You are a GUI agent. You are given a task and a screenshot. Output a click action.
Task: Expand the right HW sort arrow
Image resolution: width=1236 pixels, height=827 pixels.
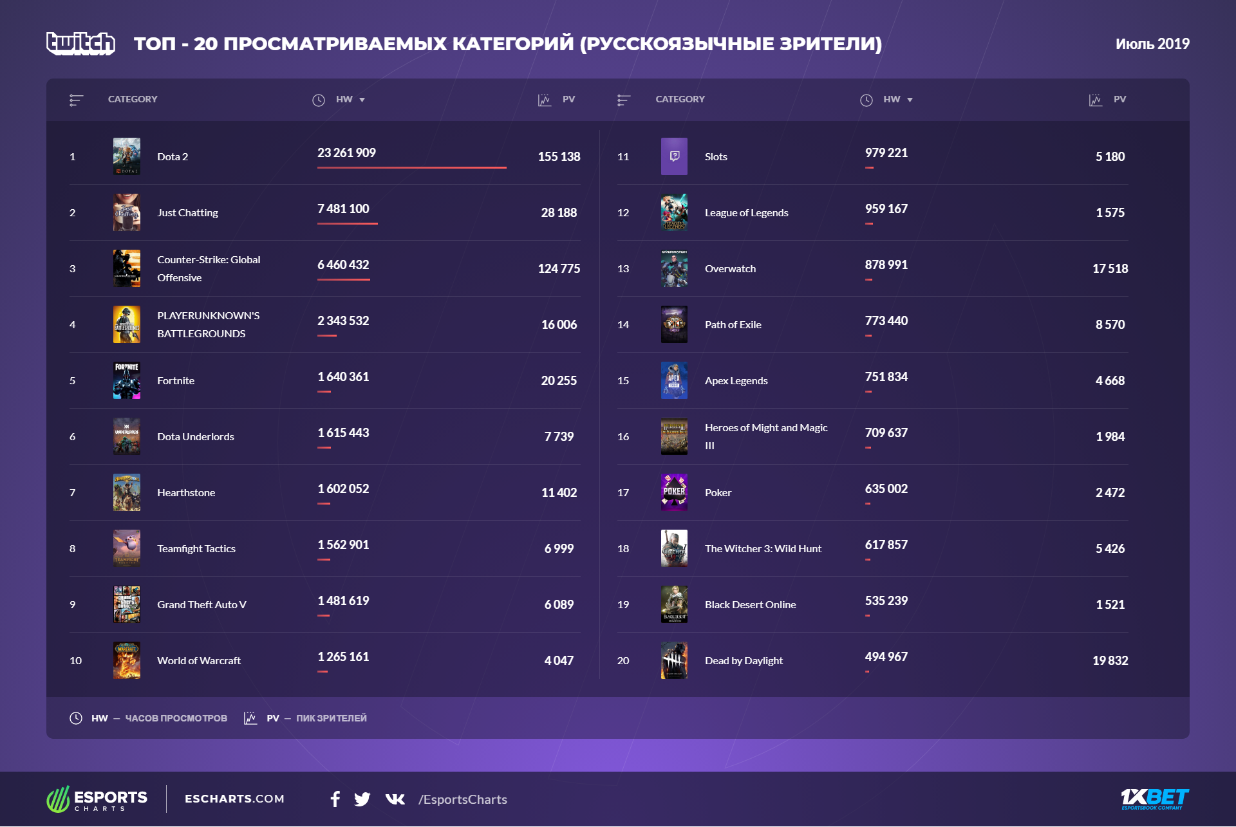pyautogui.click(x=910, y=100)
